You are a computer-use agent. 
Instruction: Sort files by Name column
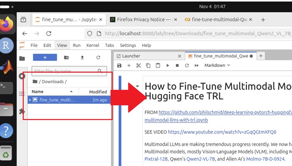click(x=38, y=92)
